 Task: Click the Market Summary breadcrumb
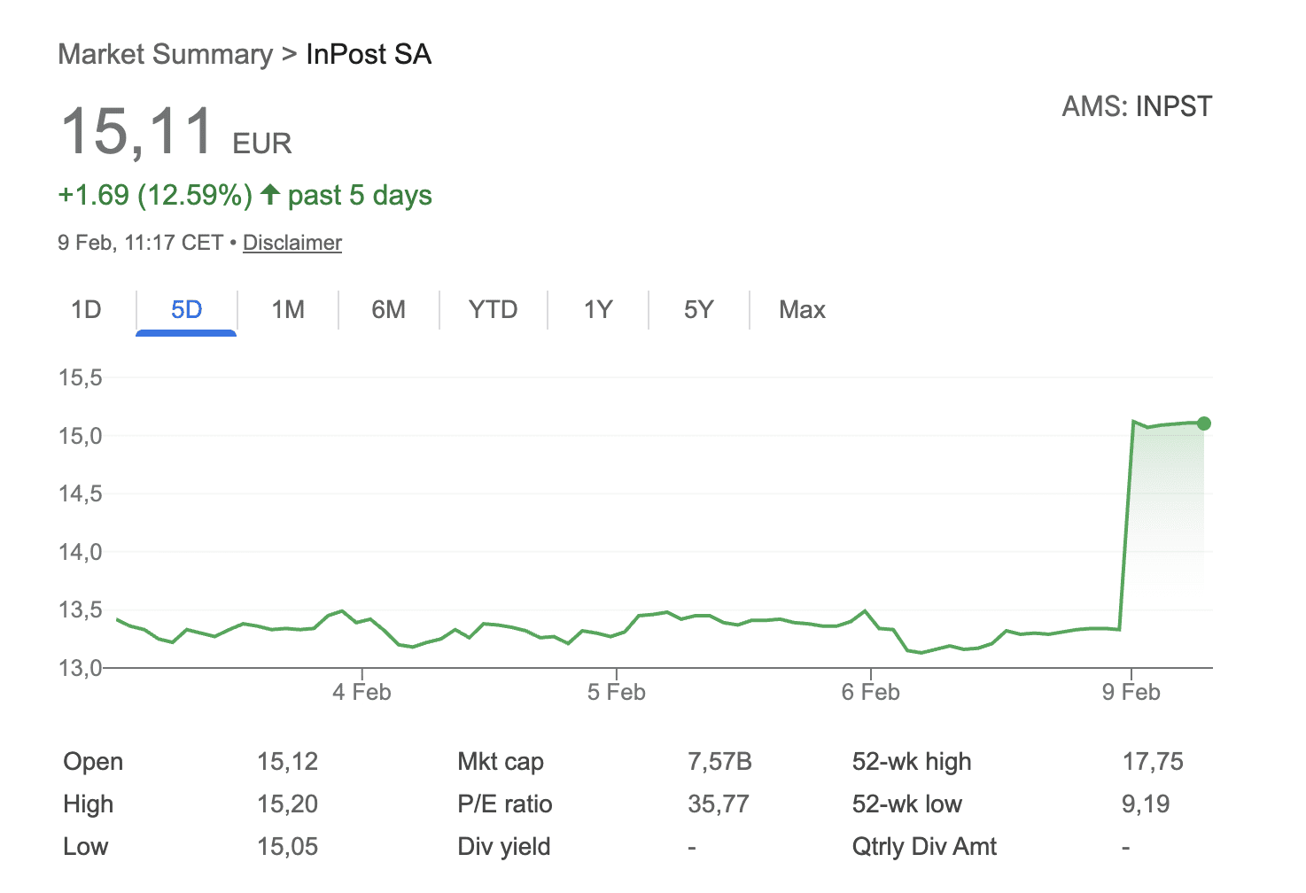pos(166,55)
